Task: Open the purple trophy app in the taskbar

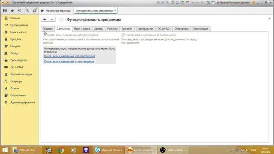Action: (x=86, y=150)
